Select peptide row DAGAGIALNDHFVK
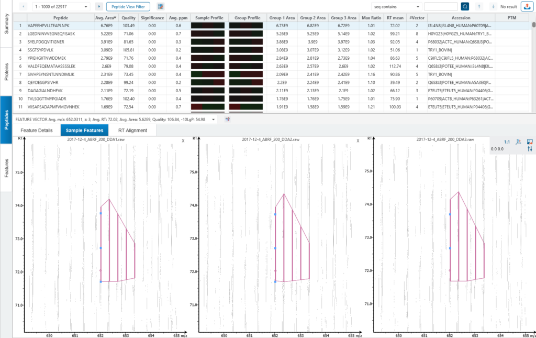536x338 pixels. [x=272, y=91]
